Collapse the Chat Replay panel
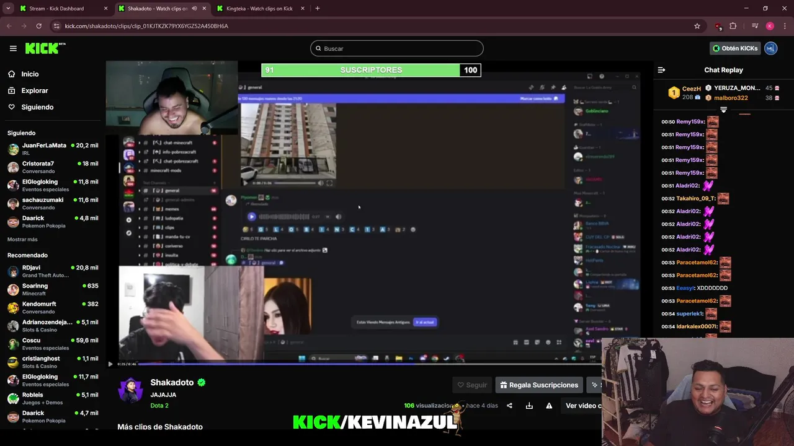Viewport: 794px width, 446px height. [x=661, y=70]
